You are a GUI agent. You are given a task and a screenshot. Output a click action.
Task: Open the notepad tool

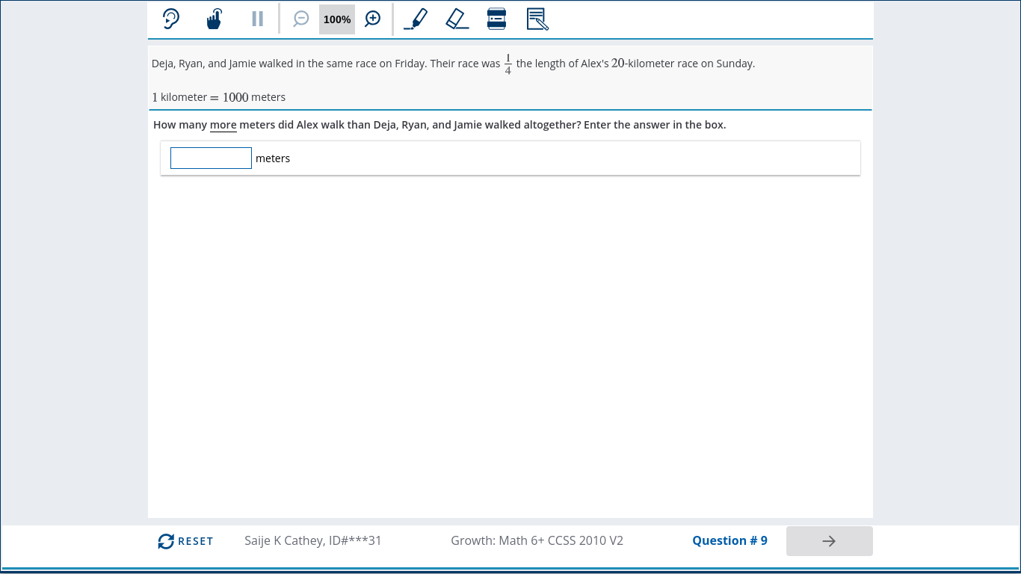(537, 19)
